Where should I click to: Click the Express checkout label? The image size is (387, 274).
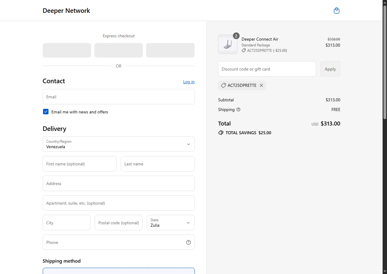[119, 36]
